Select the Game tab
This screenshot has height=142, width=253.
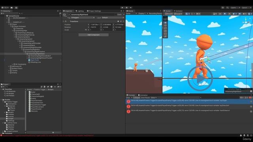coord(130,11)
